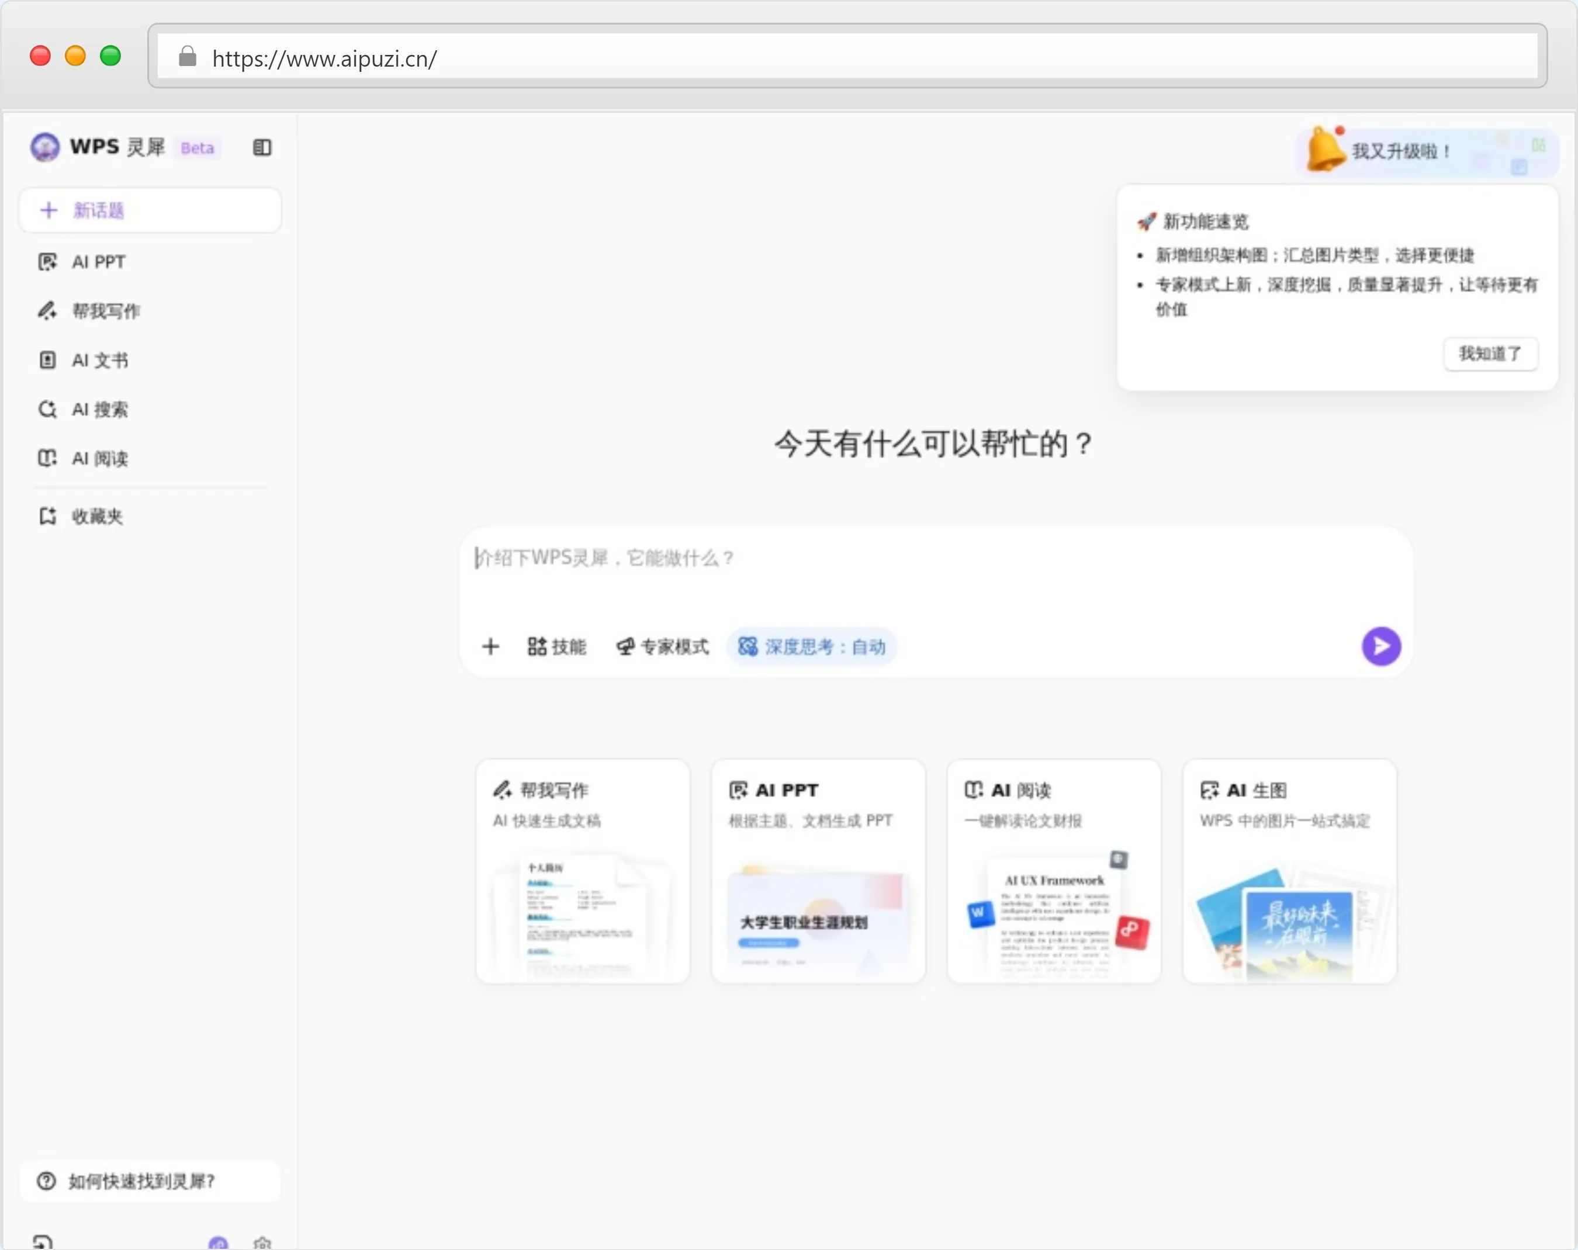Image resolution: width=1578 pixels, height=1250 pixels.
Task: Open the 技能 skills menu
Action: pyautogui.click(x=557, y=646)
